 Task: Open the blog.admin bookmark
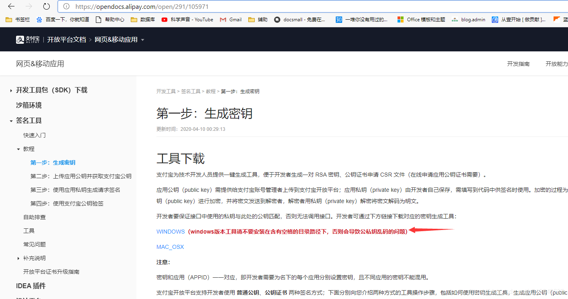469,19
